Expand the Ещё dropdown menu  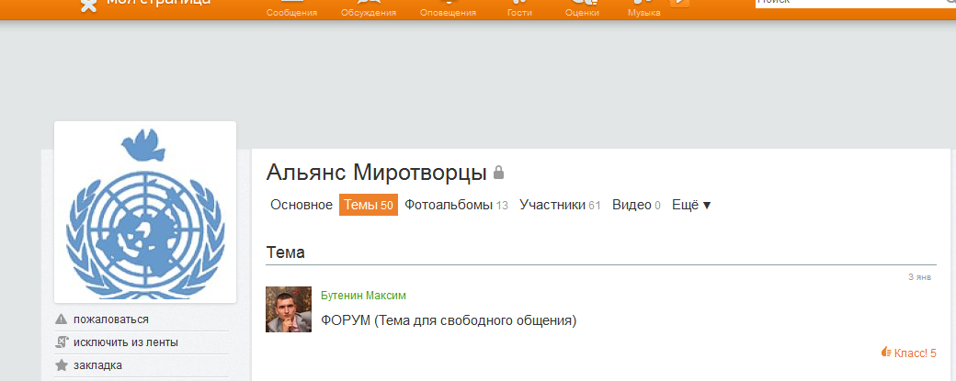[691, 205]
